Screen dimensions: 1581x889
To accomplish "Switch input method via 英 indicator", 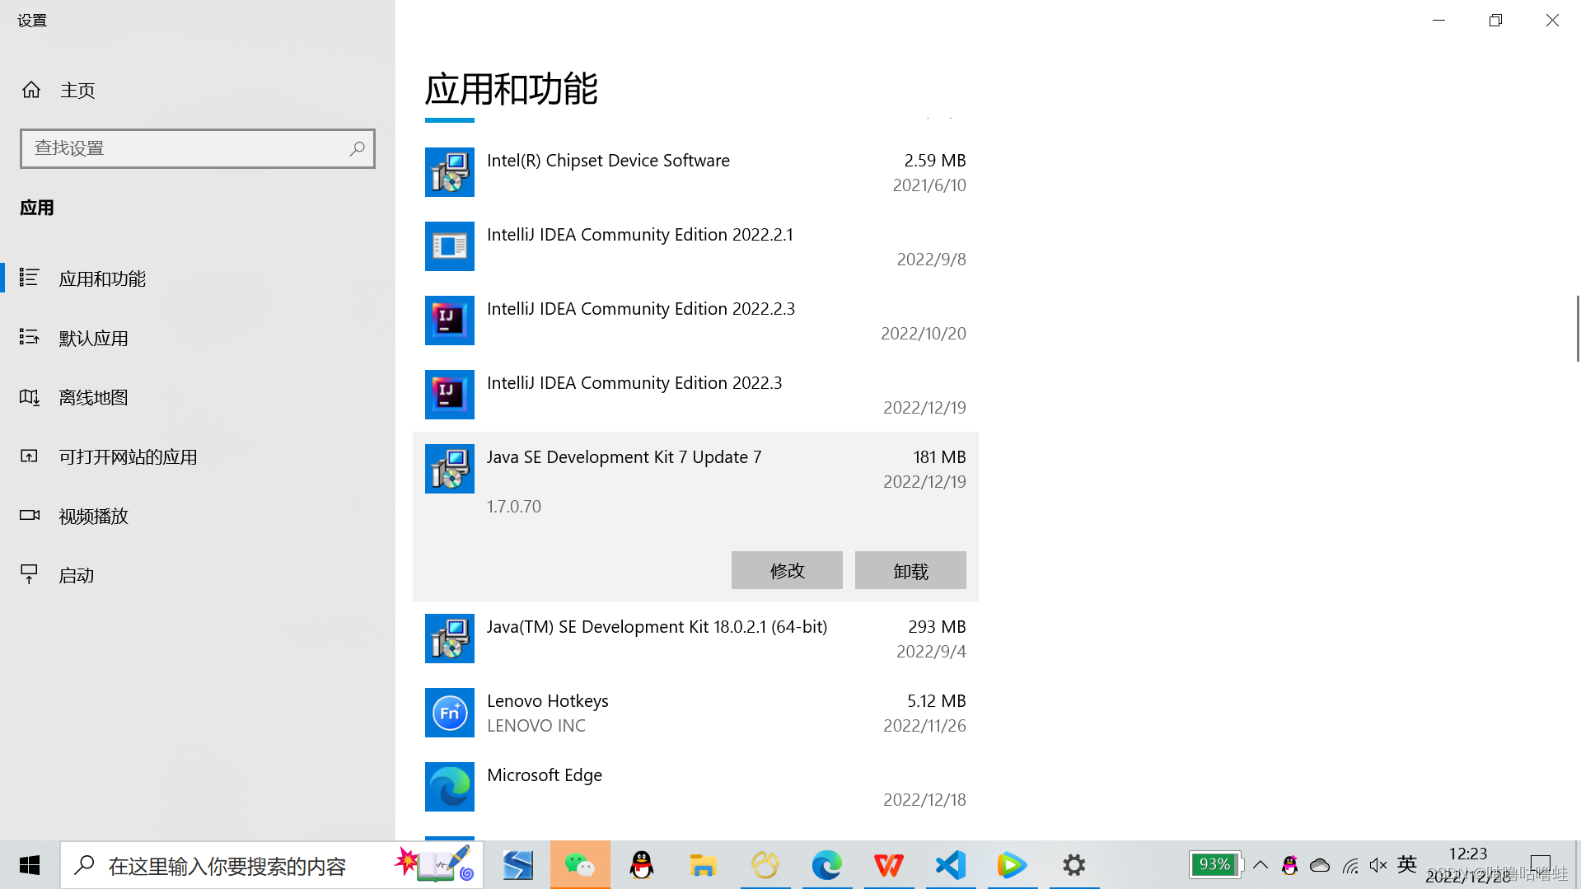I will [1407, 864].
